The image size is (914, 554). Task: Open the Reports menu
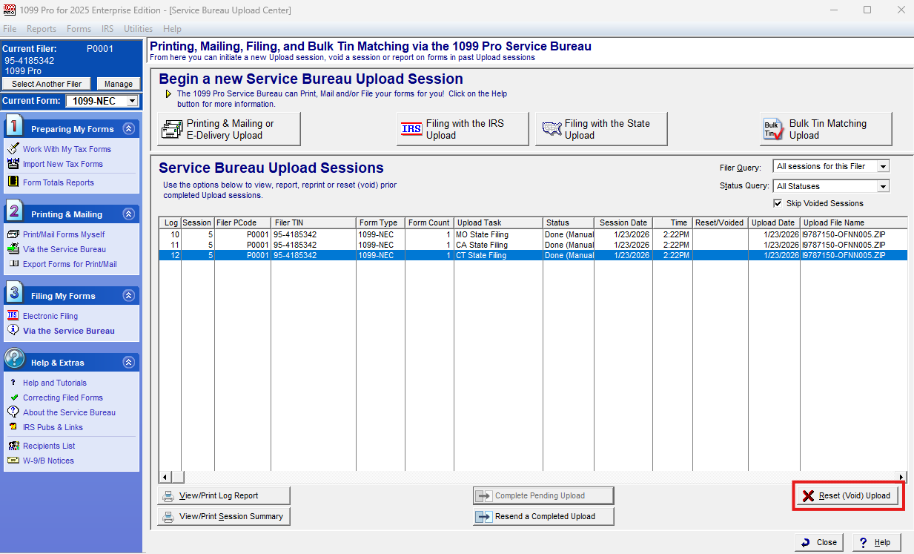42,29
